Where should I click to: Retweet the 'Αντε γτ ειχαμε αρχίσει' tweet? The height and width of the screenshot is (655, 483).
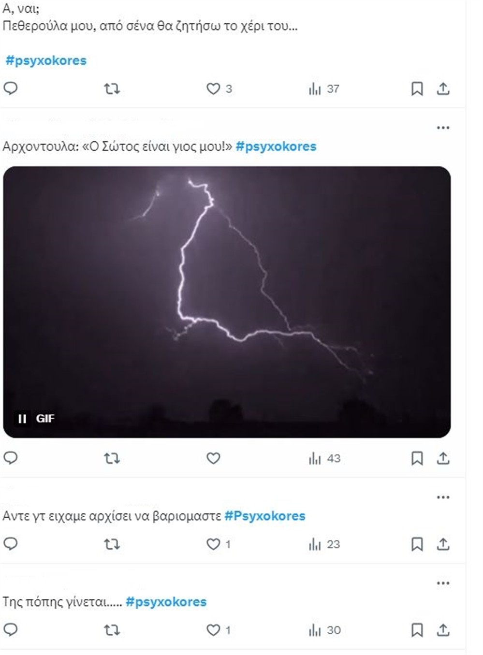click(x=111, y=544)
